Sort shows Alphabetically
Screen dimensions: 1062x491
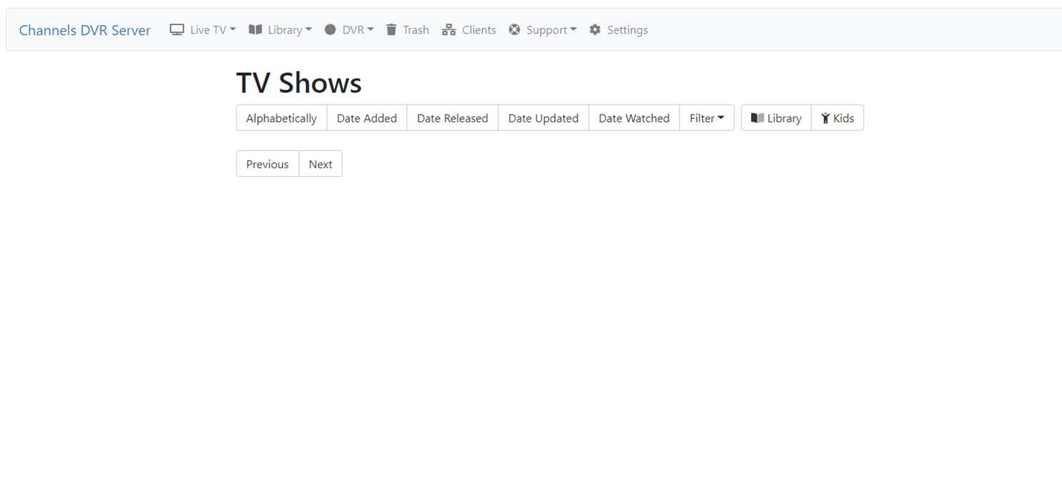(282, 118)
